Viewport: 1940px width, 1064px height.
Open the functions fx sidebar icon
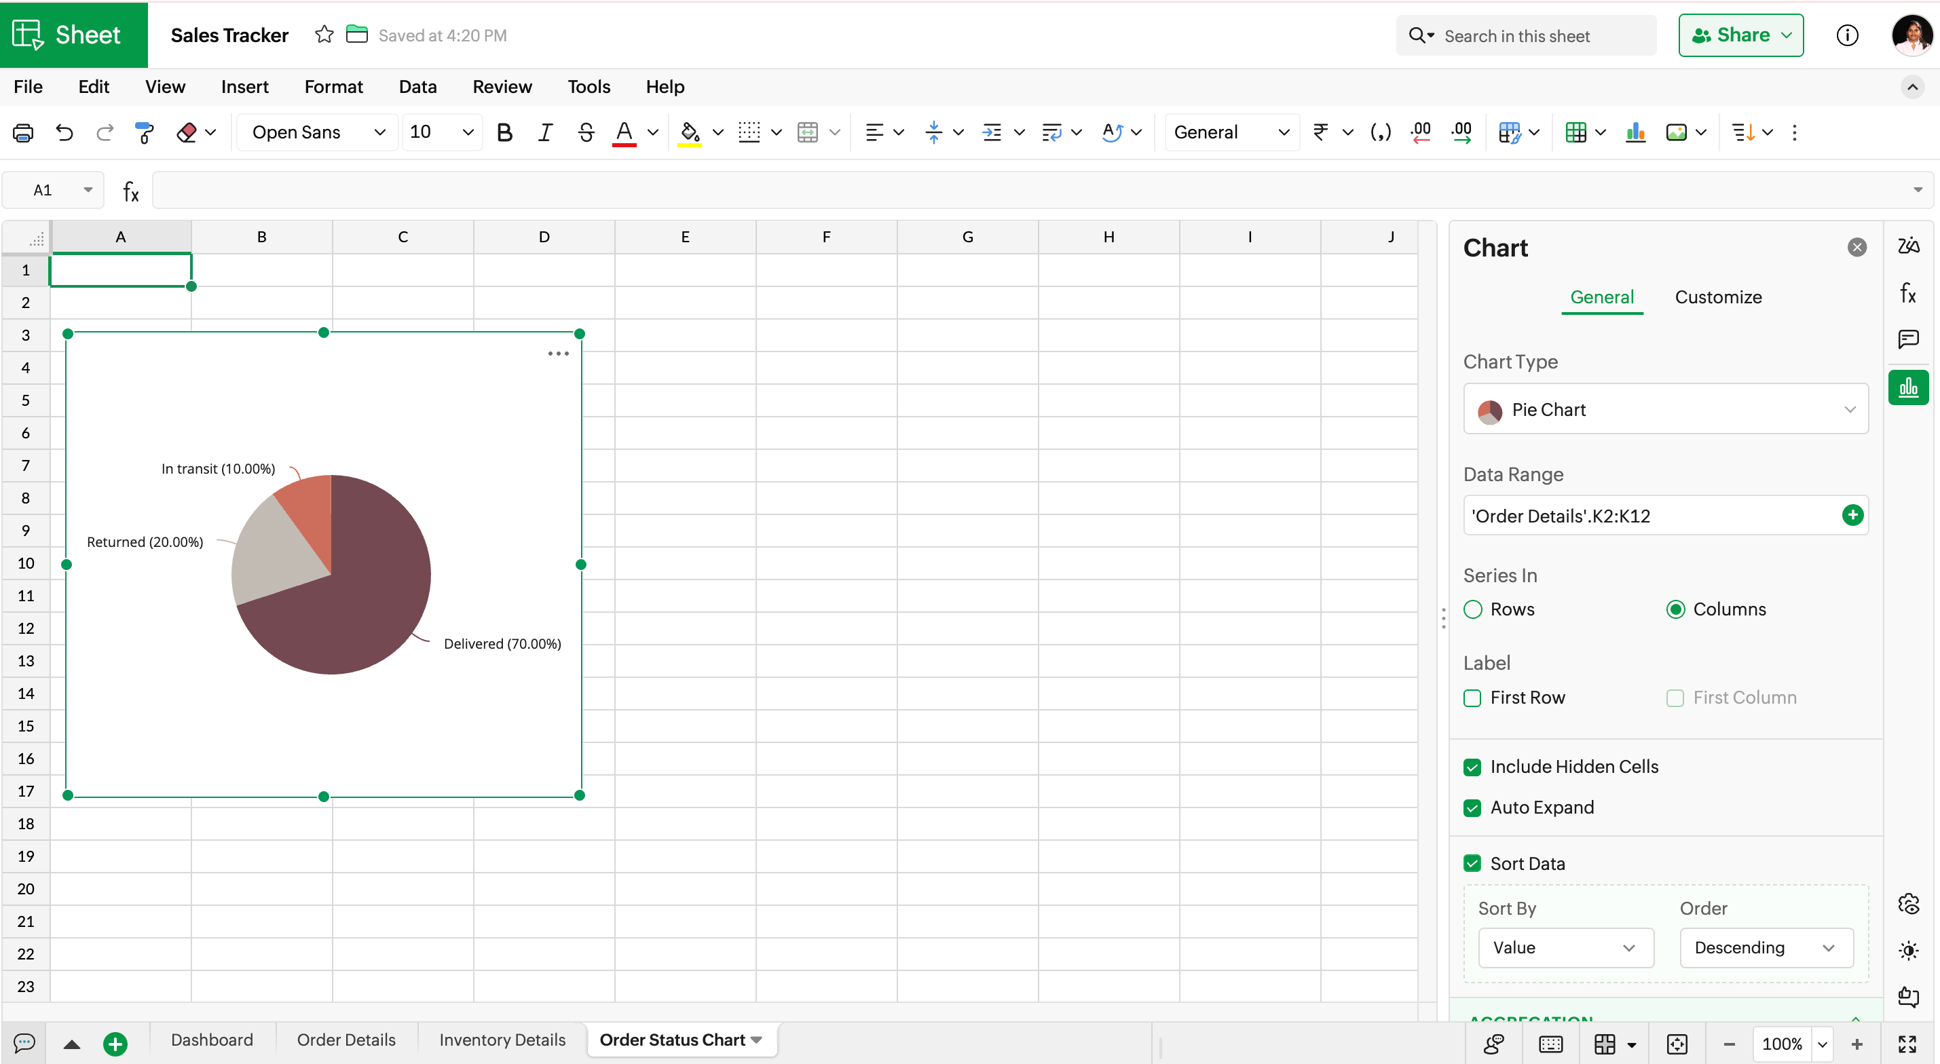pos(1907,292)
